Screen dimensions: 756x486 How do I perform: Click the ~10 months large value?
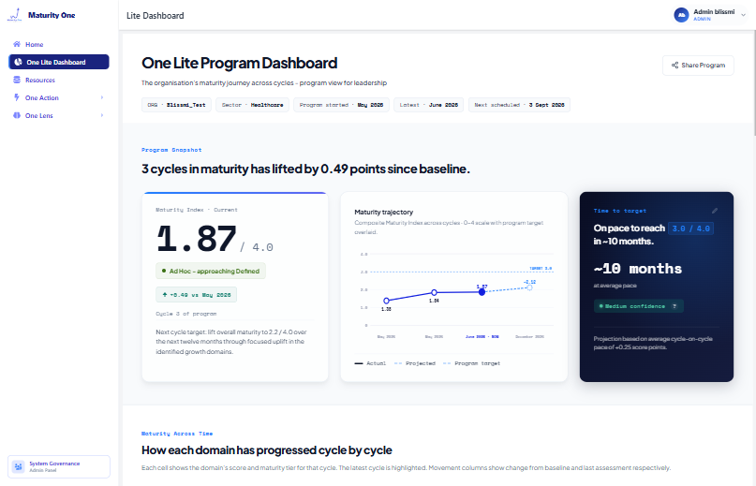(x=638, y=269)
